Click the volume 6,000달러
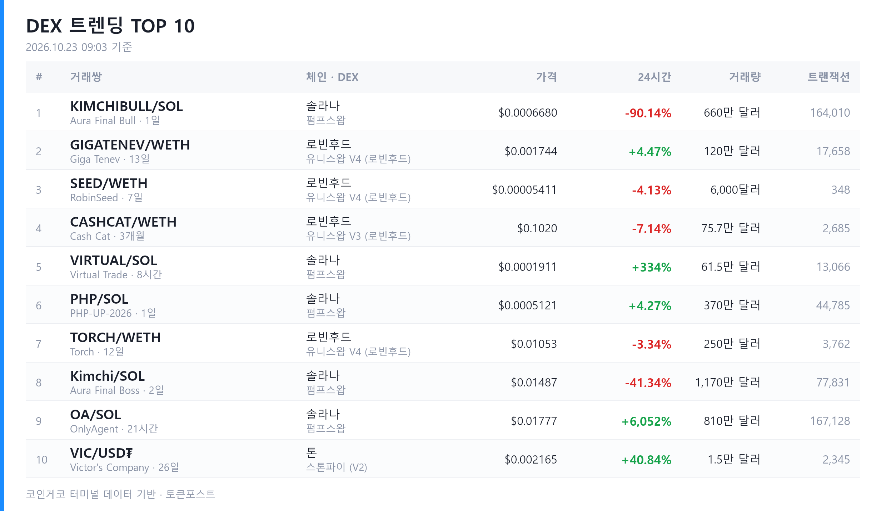This screenshot has width=886, height=511. [x=736, y=190]
